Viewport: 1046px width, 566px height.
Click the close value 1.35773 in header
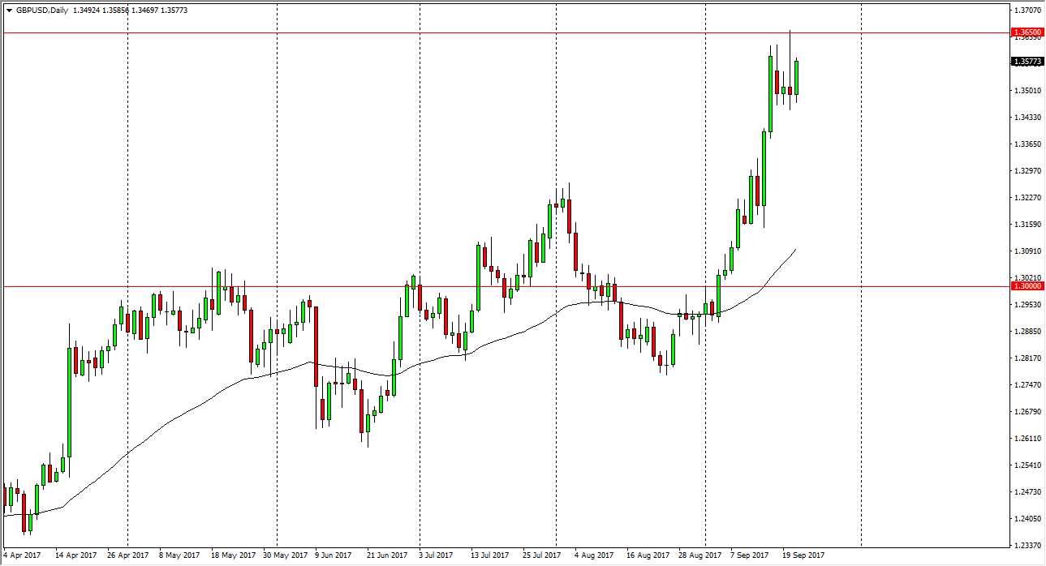[174, 10]
